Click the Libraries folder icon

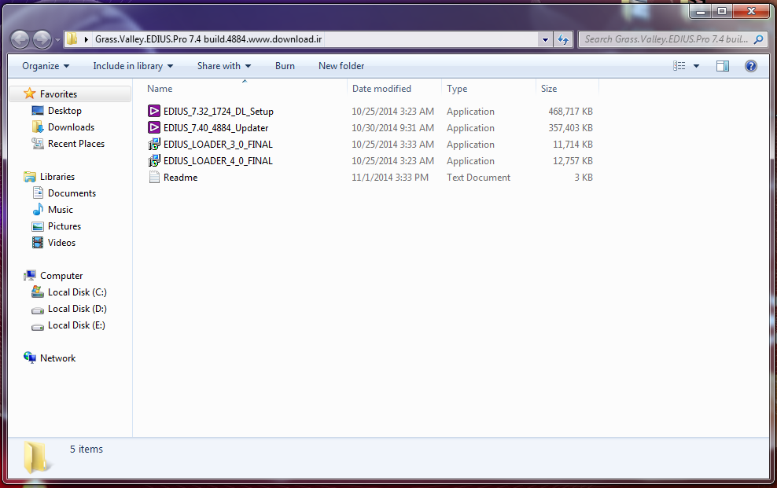(x=30, y=177)
